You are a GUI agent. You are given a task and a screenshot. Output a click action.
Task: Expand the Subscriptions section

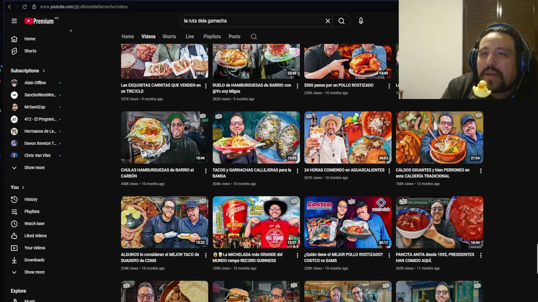(28, 71)
